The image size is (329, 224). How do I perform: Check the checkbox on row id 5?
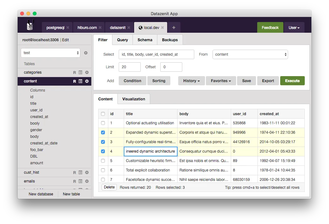click(x=103, y=161)
